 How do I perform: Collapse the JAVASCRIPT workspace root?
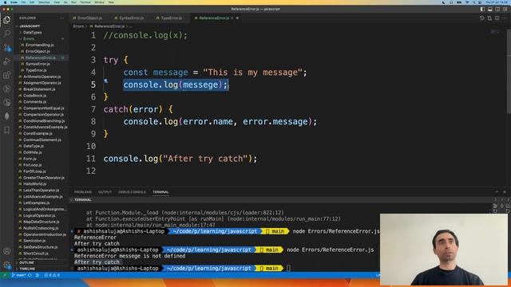pos(30,26)
